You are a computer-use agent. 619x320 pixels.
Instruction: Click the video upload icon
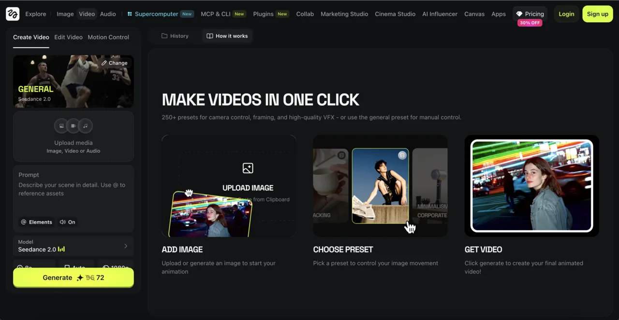point(74,126)
